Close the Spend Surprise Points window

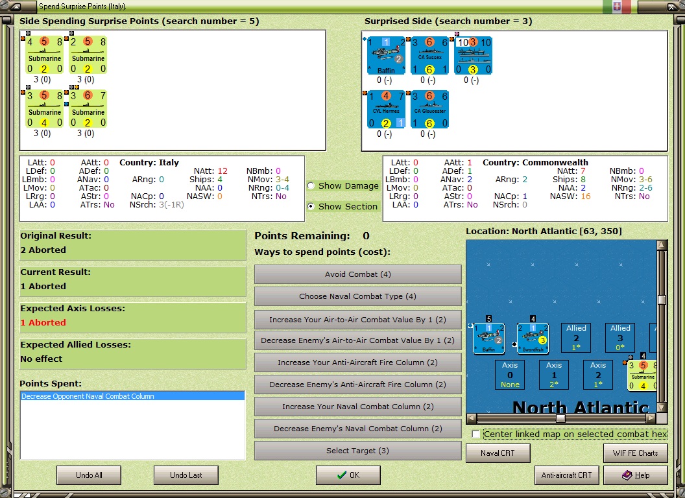pos(671,6)
